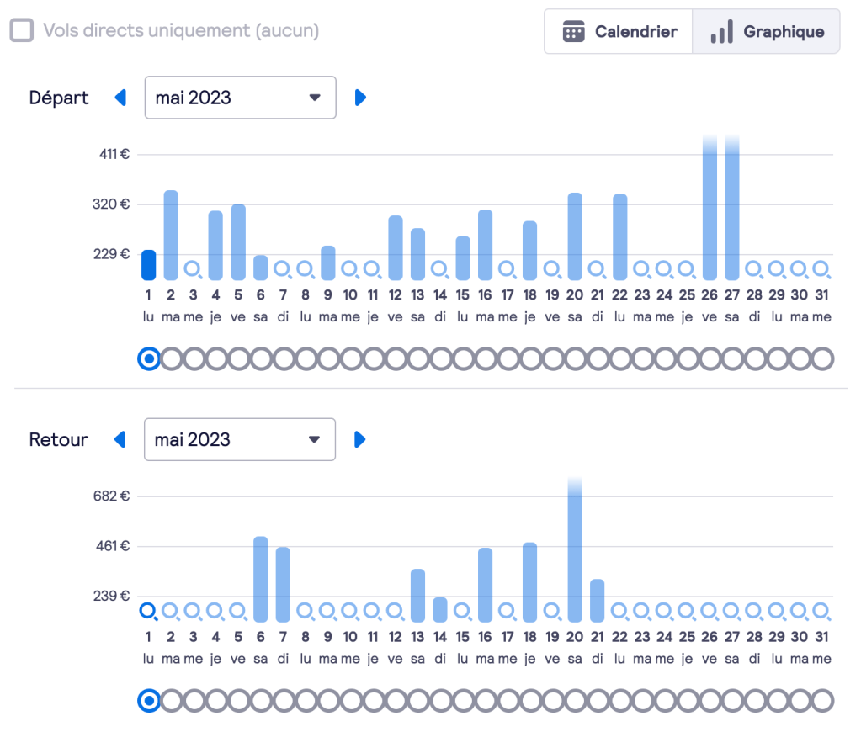The height and width of the screenshot is (732, 861).
Task: Select departure price bar for May 20
Action: [x=575, y=236]
